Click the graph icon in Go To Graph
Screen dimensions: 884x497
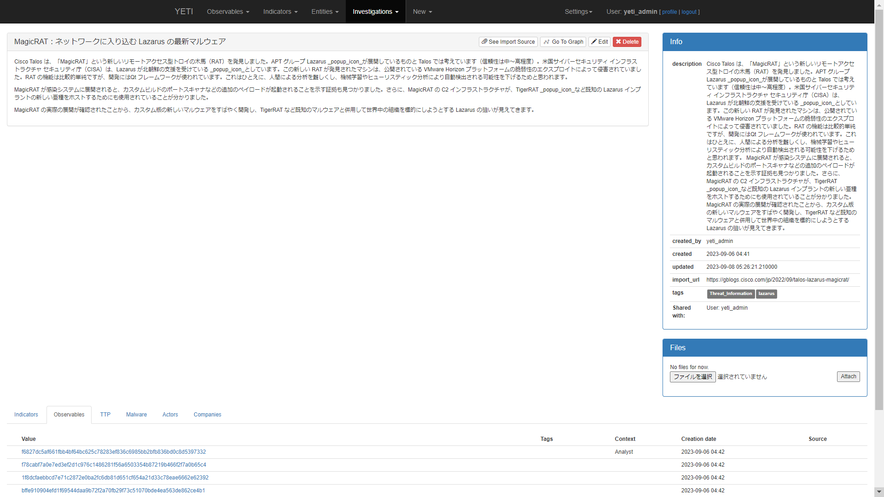(x=547, y=42)
